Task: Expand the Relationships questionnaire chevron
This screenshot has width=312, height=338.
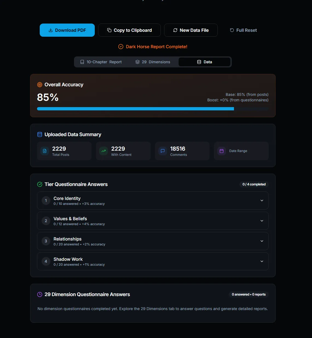Action: (x=262, y=241)
